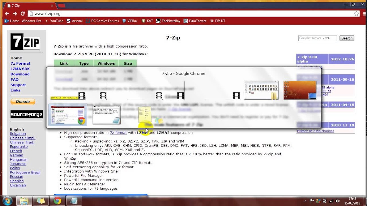Click the Chrome forward arrow
The height and width of the screenshot is (206, 367).
pyautogui.click(x=15, y=13)
